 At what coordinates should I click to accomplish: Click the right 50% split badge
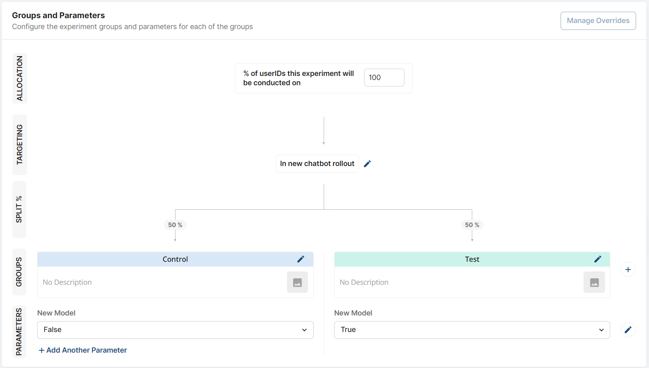[472, 225]
